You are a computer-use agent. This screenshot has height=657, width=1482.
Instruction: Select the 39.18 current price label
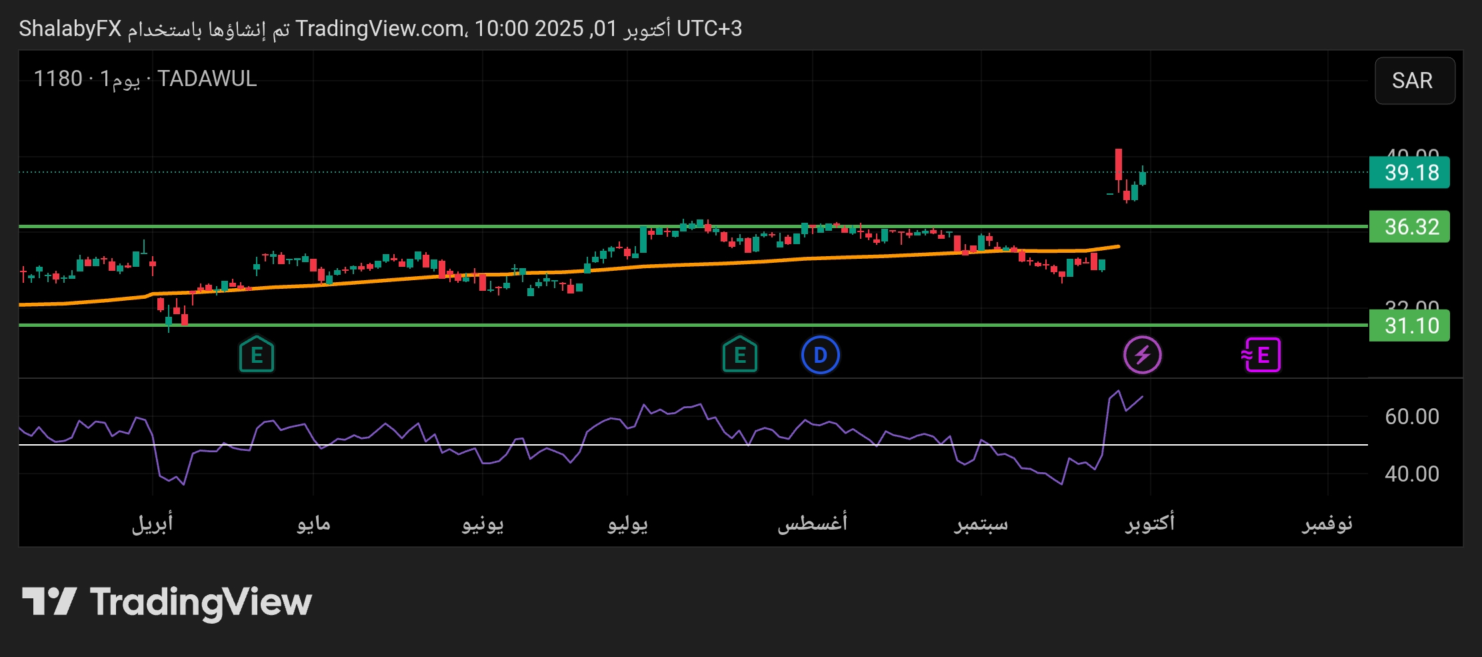point(1409,173)
